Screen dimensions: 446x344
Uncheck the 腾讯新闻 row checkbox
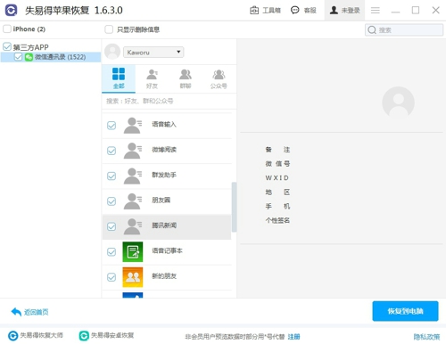[x=111, y=226]
